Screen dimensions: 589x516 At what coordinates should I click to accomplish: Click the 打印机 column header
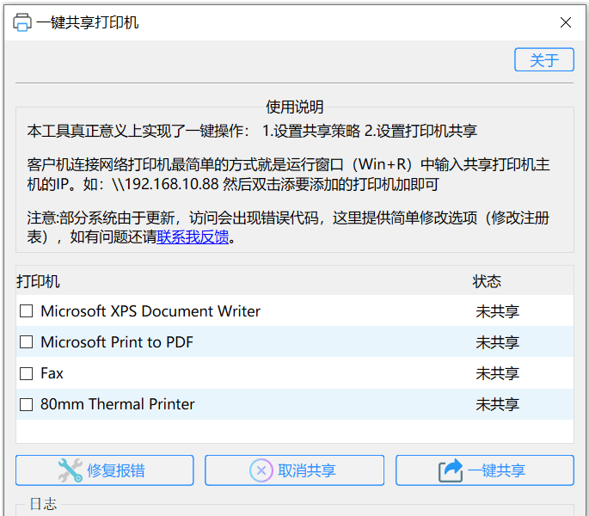pyautogui.click(x=39, y=281)
